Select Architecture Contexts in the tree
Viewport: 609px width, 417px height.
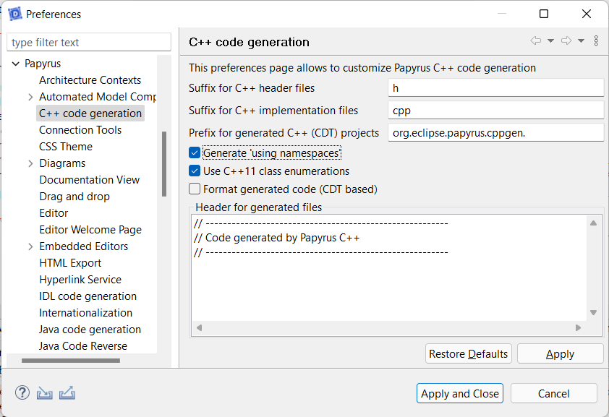point(90,80)
